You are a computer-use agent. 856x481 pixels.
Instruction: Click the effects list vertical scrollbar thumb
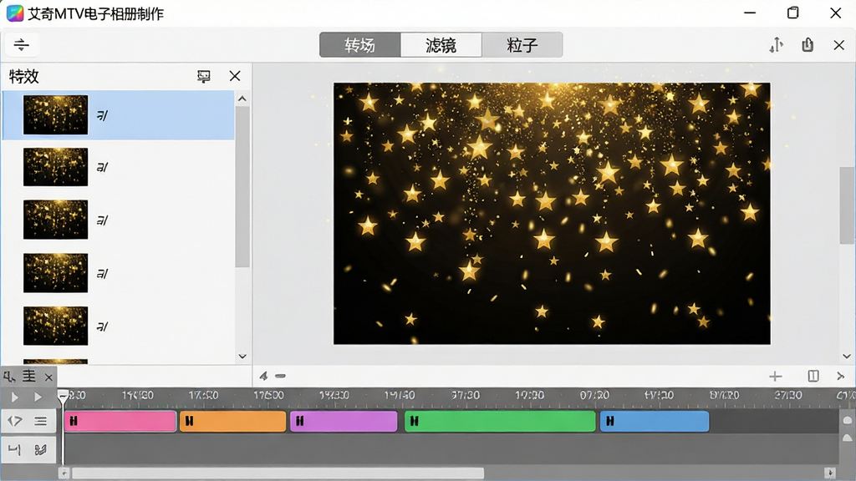(242, 186)
